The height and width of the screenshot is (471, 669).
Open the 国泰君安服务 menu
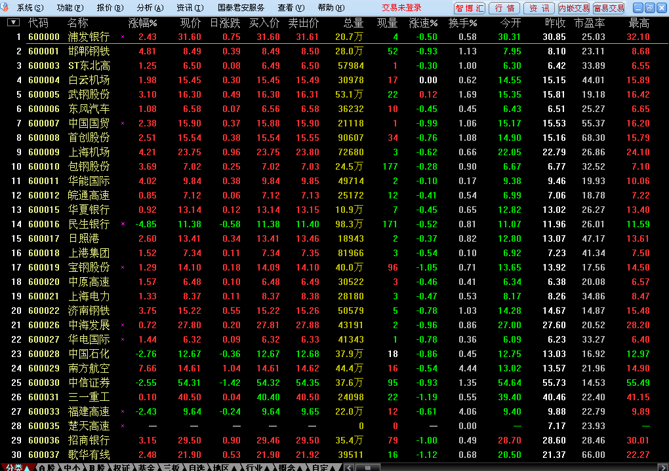click(241, 8)
